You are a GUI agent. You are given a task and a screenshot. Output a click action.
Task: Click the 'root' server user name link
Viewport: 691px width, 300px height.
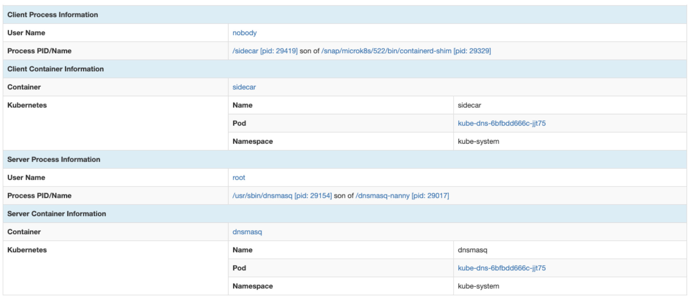point(238,177)
